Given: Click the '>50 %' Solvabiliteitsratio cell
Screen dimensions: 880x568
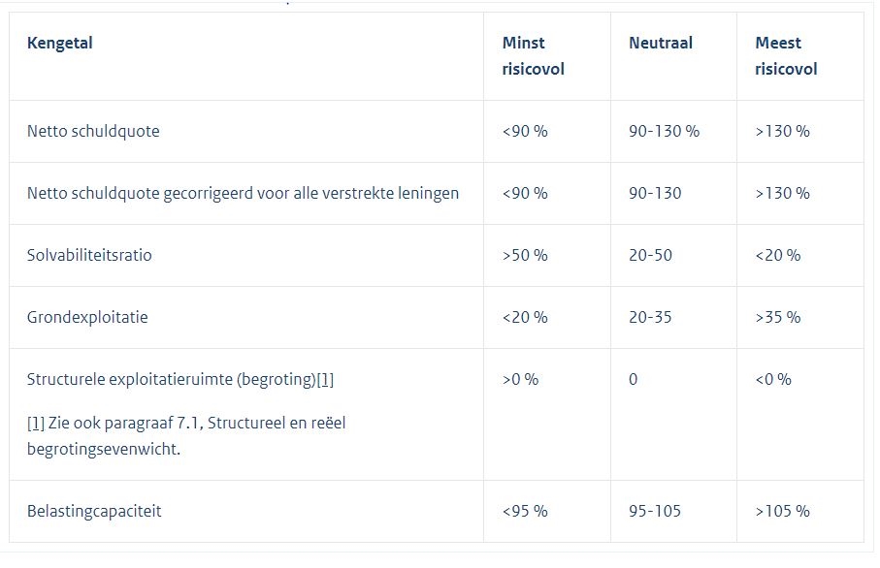Looking at the screenshot, I should [x=525, y=255].
